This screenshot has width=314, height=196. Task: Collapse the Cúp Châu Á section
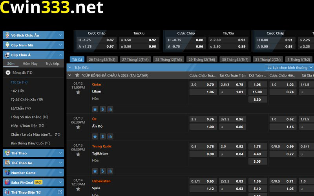tap(60, 55)
